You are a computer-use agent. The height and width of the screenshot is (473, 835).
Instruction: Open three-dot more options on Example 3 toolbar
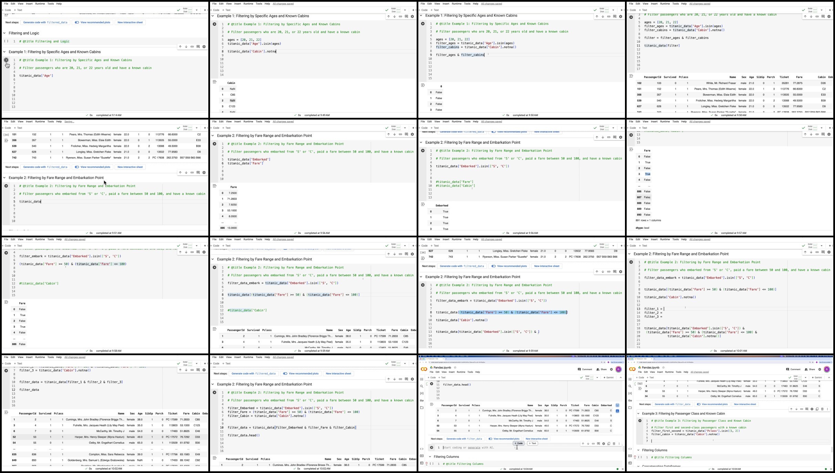(x=827, y=409)
